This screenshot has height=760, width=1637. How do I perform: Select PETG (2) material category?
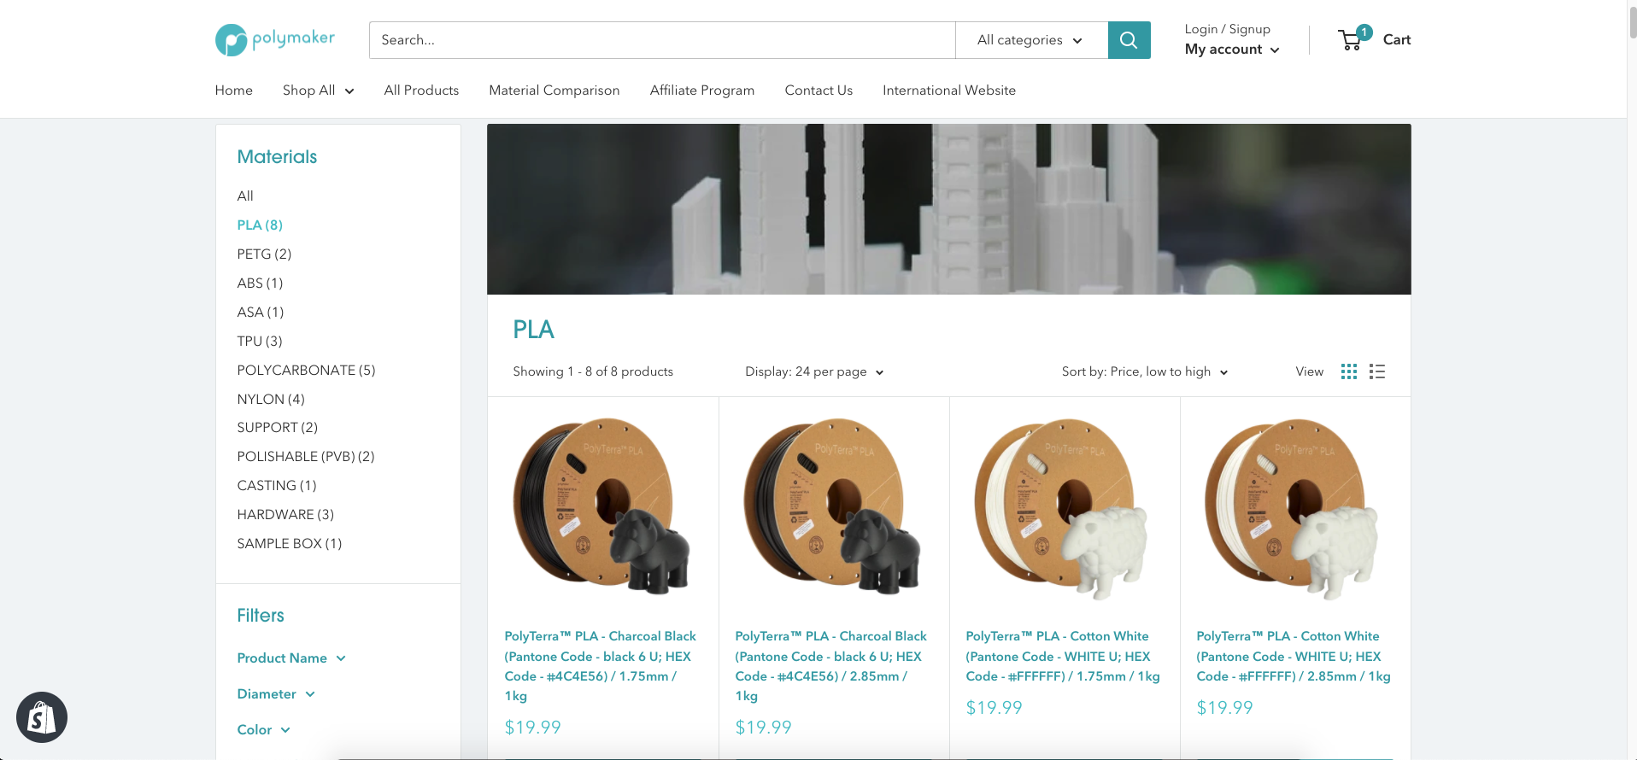pyautogui.click(x=265, y=254)
